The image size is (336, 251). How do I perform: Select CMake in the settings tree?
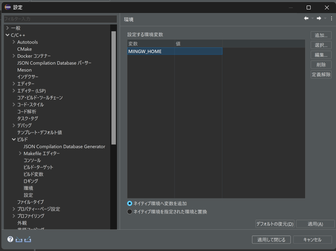click(25, 49)
